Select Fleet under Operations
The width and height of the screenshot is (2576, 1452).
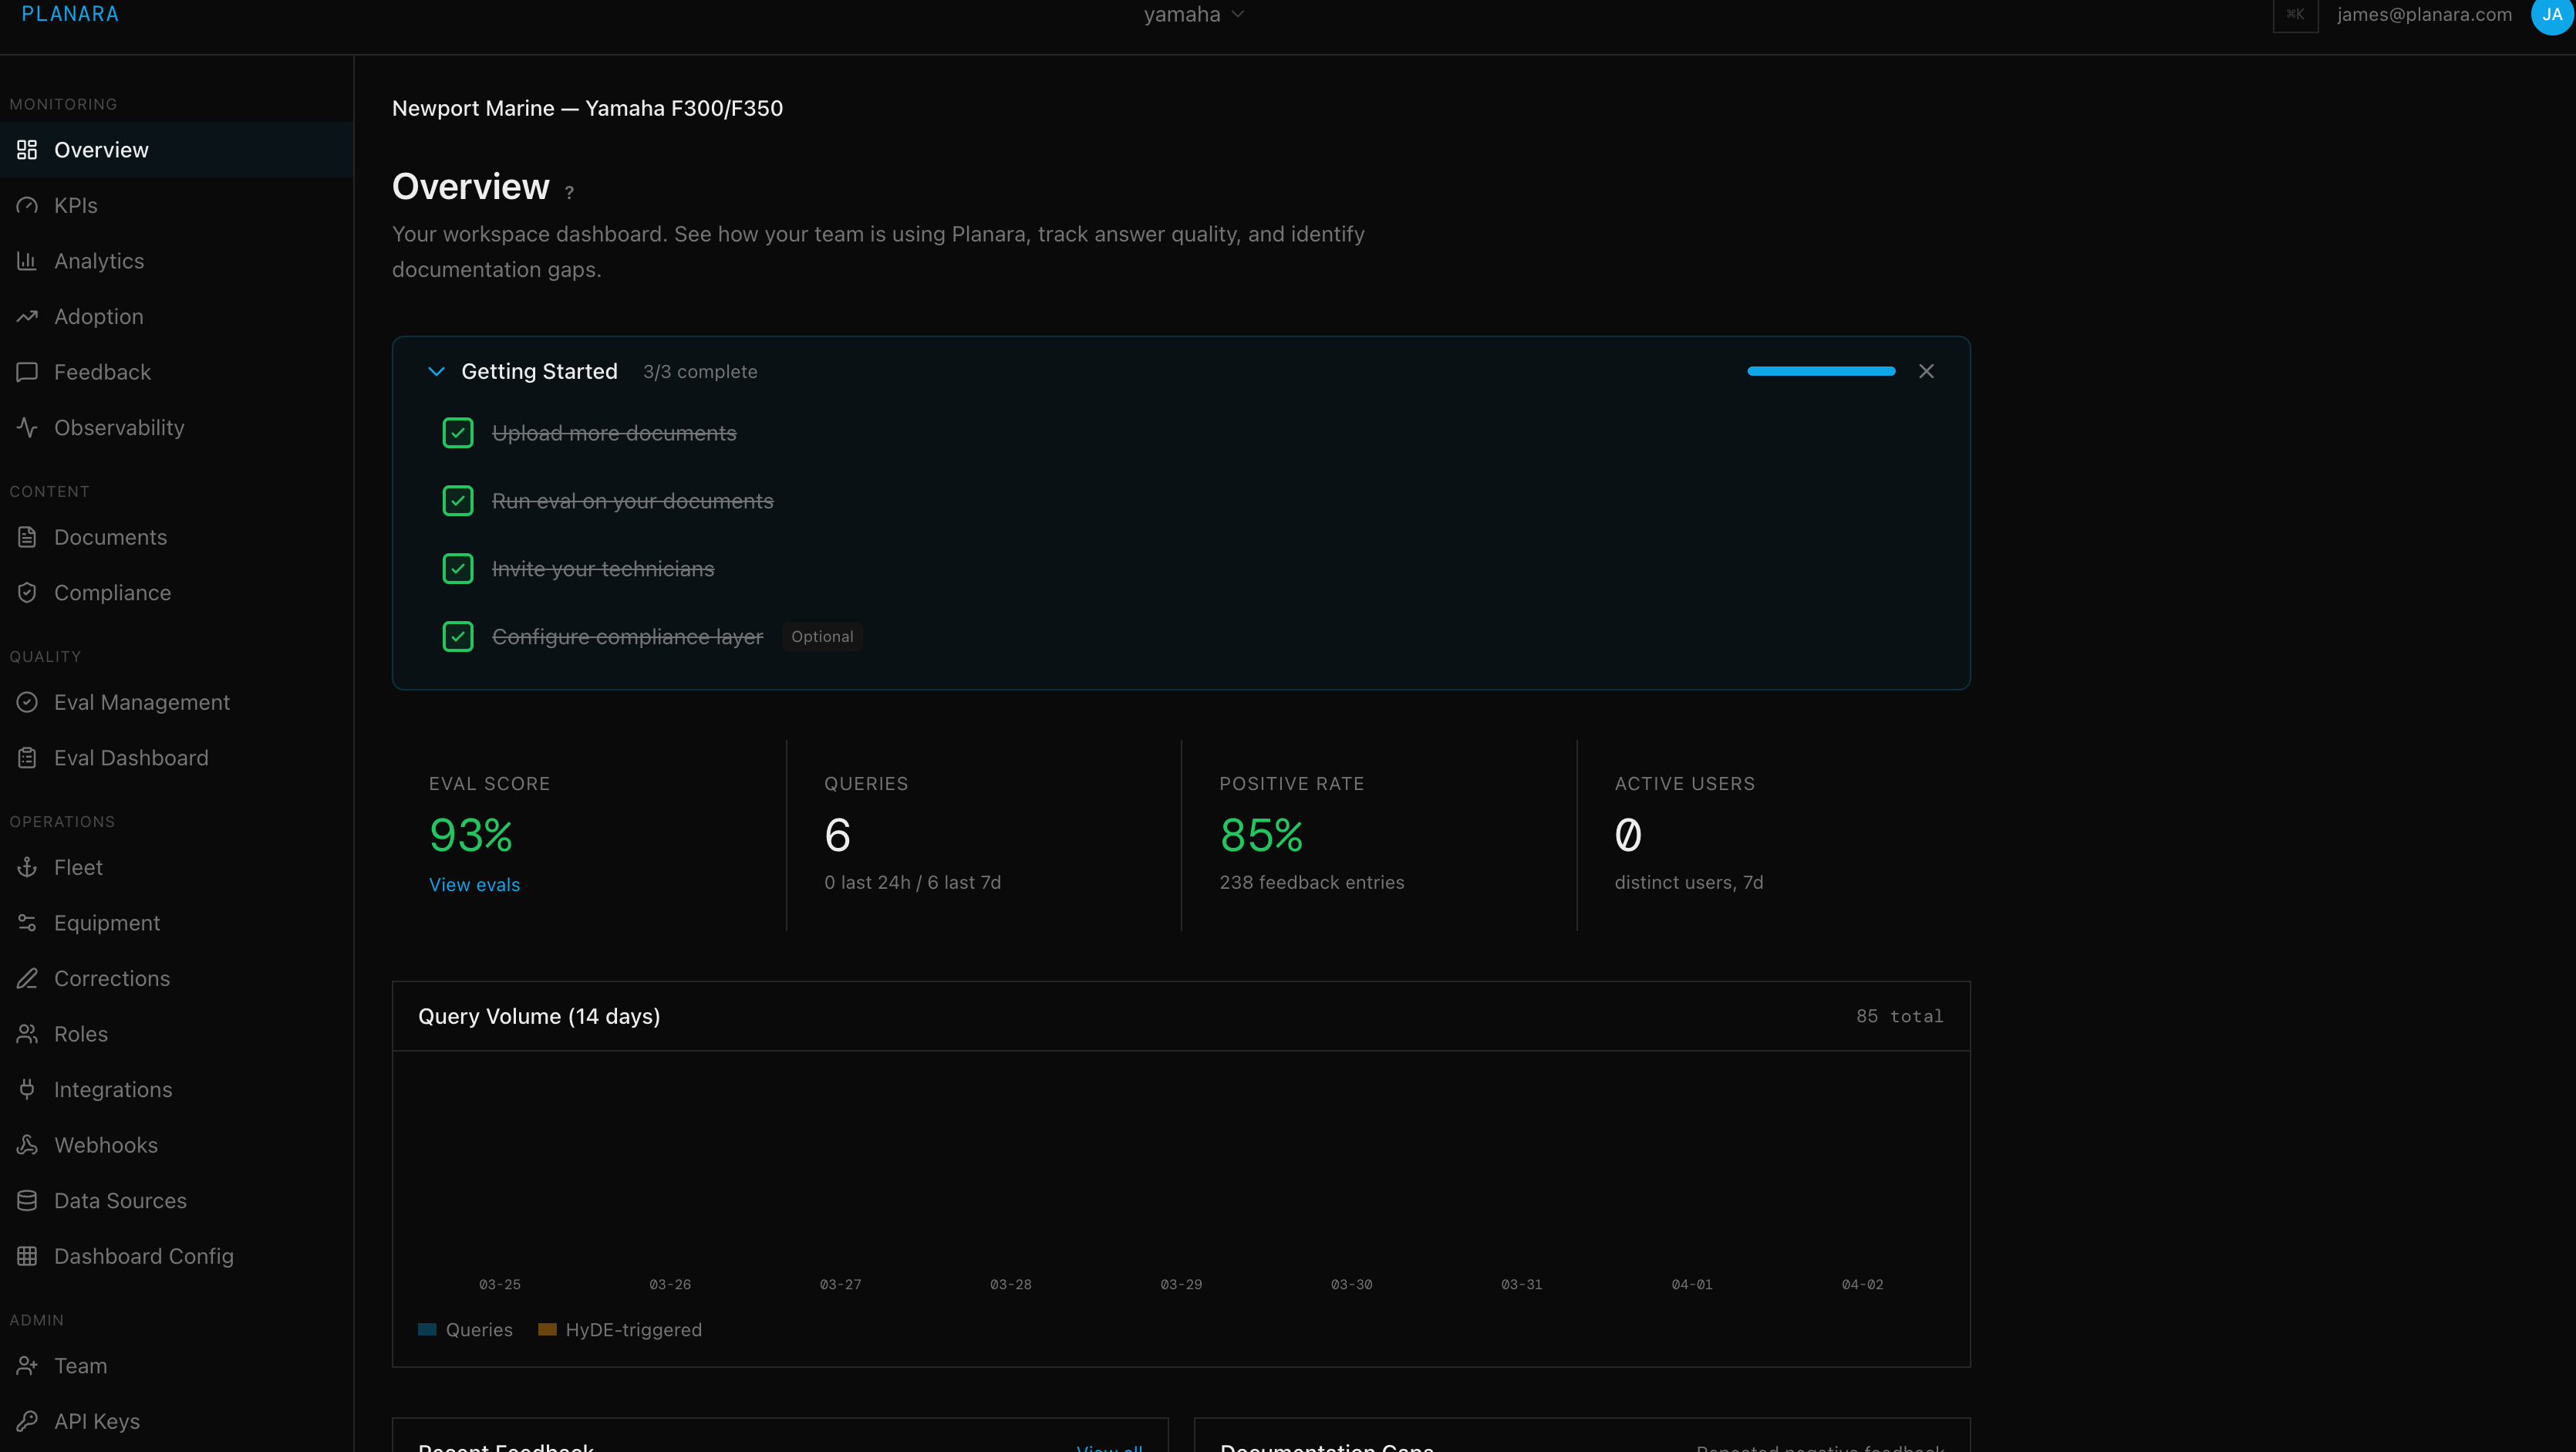coord(176,867)
